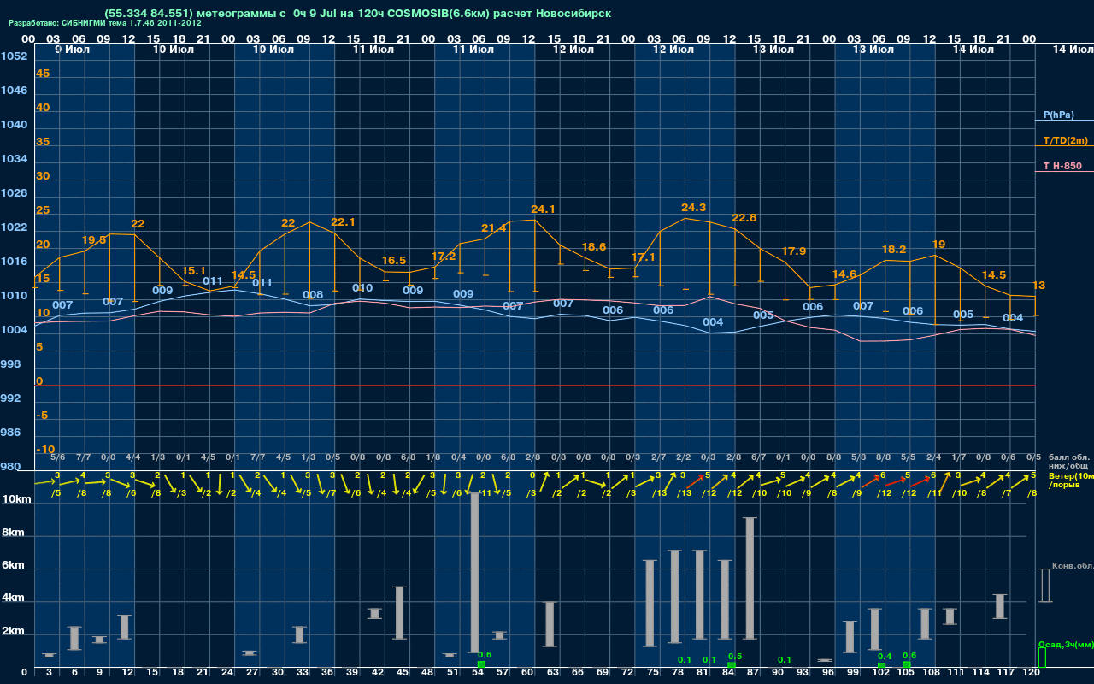Click the 18.6 temperature label
The width and height of the screenshot is (1094, 684).
[x=593, y=247]
